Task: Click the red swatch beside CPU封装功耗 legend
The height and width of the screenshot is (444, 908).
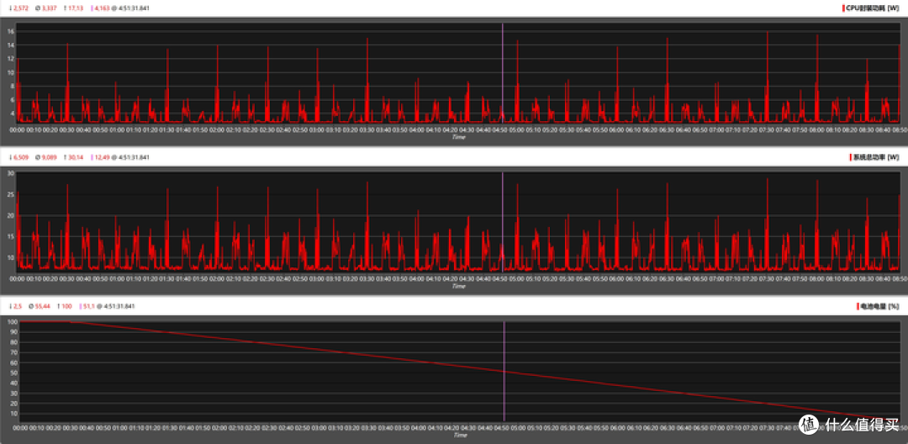Action: 842,8
